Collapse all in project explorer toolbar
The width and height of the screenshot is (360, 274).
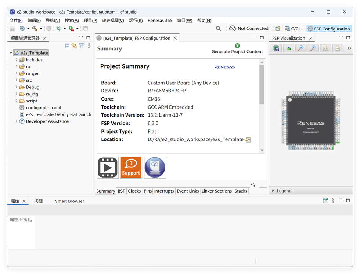click(67, 46)
